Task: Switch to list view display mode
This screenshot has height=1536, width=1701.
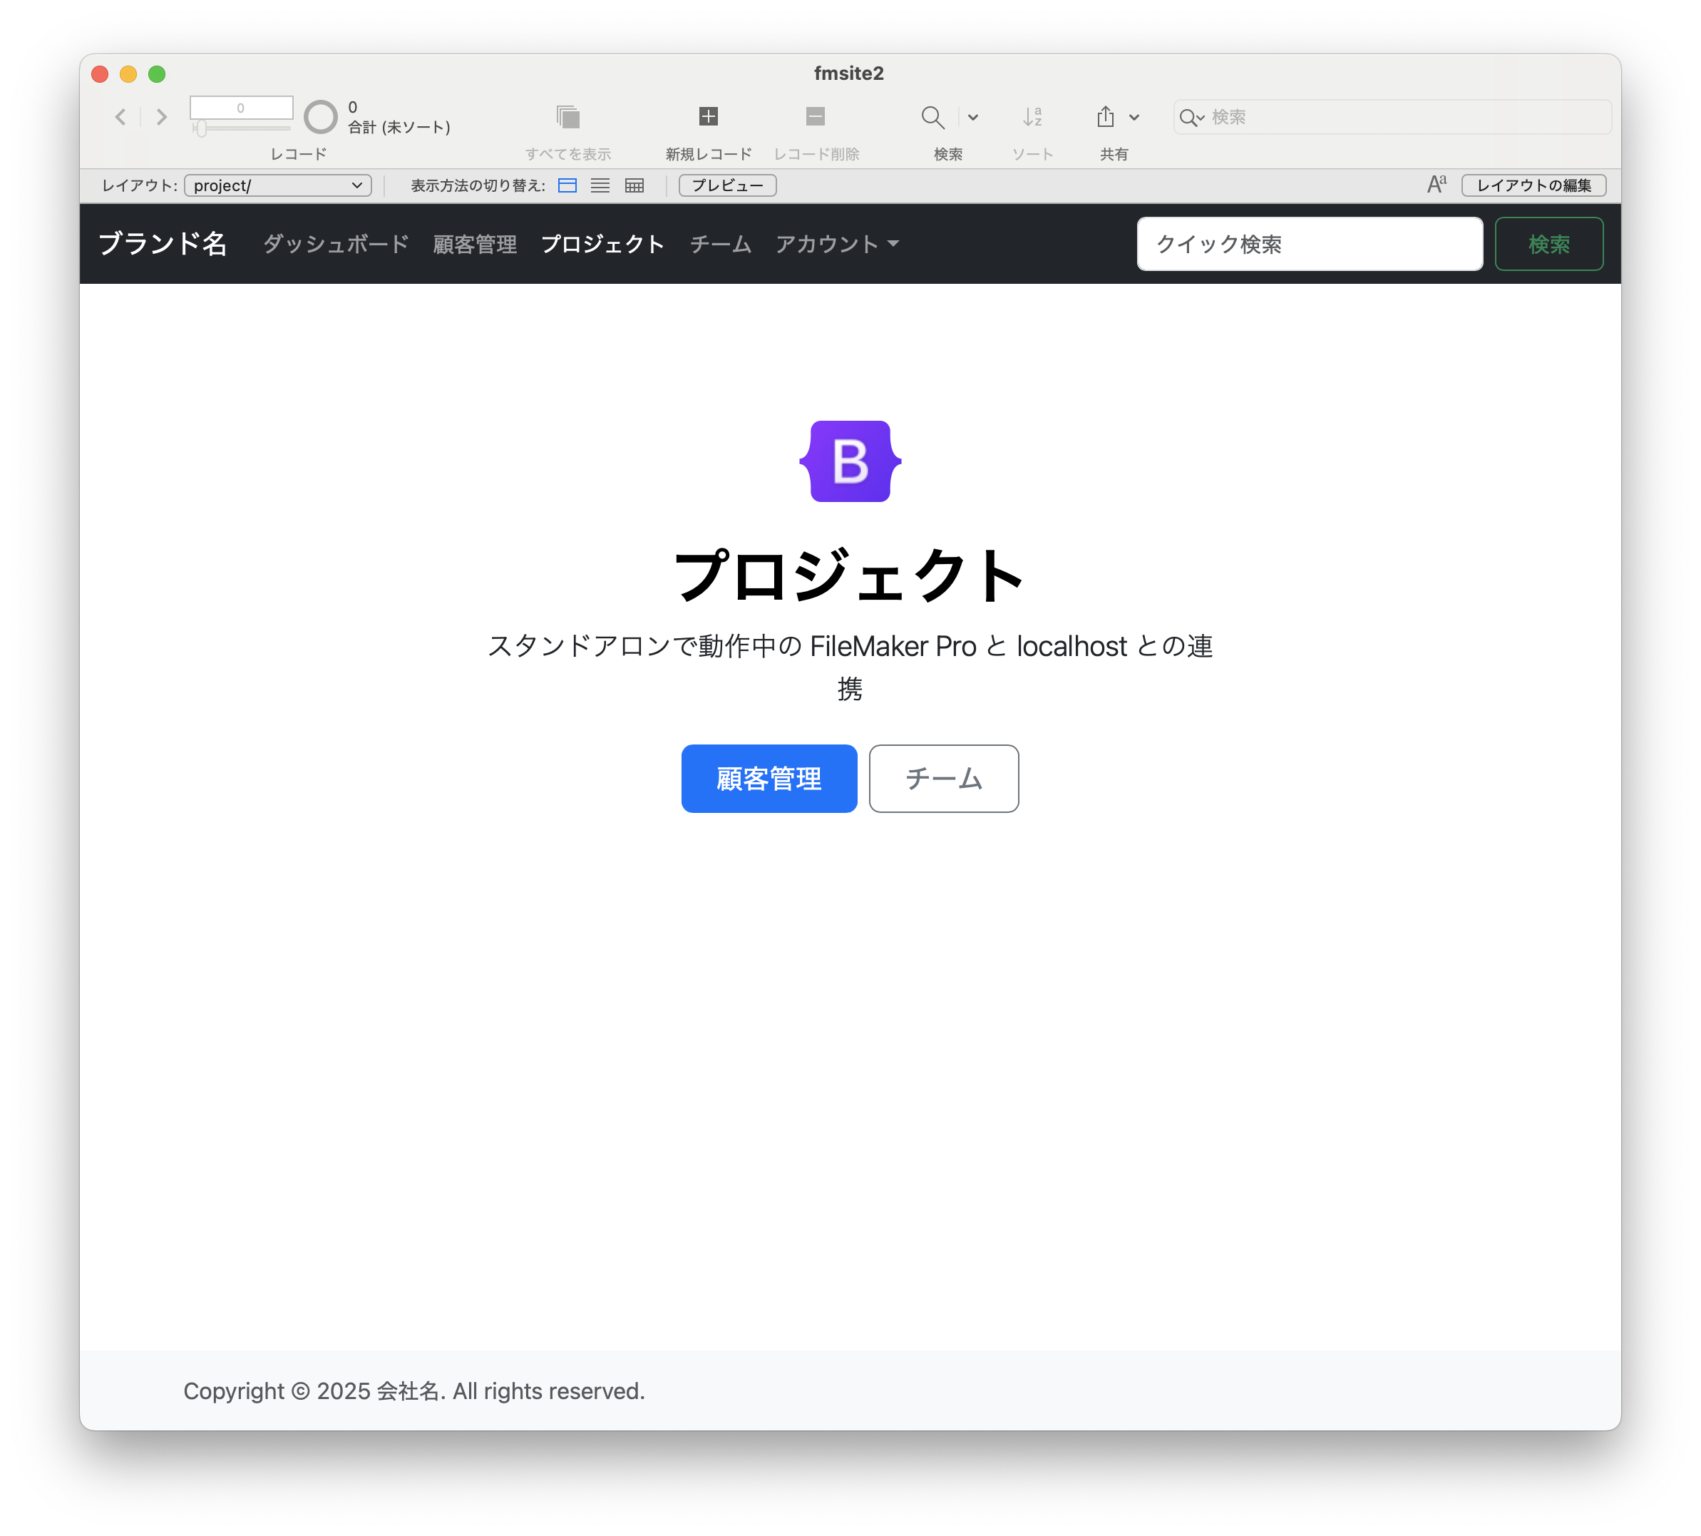Action: click(x=600, y=185)
